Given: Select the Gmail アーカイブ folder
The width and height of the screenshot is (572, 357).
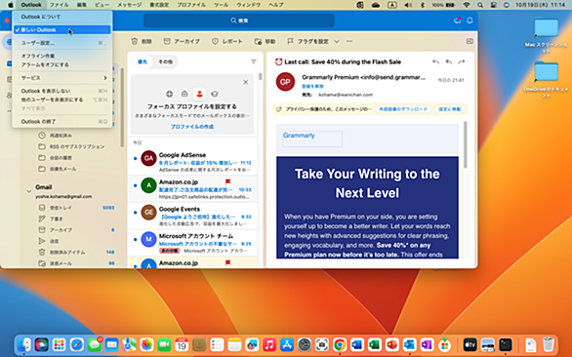Looking at the screenshot, I should pos(76,230).
